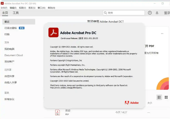Click the 登录 sign-in button

(x=167, y=13)
